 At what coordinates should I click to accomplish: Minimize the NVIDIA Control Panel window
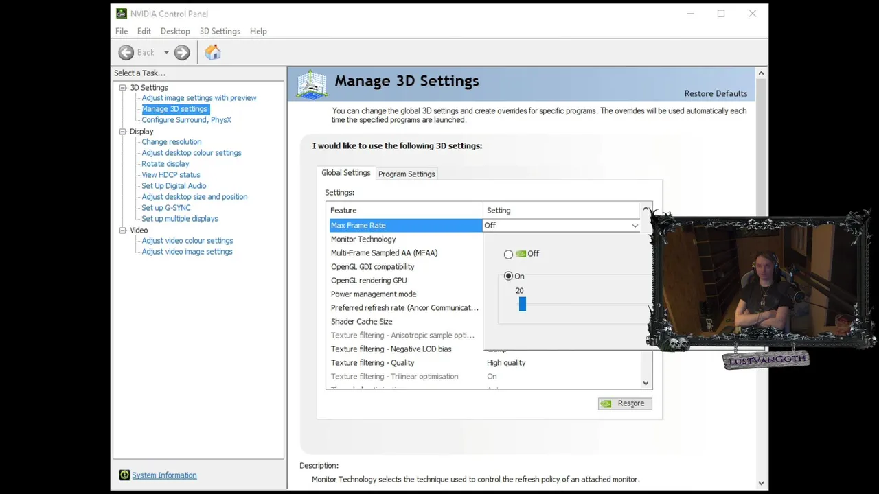(x=689, y=13)
